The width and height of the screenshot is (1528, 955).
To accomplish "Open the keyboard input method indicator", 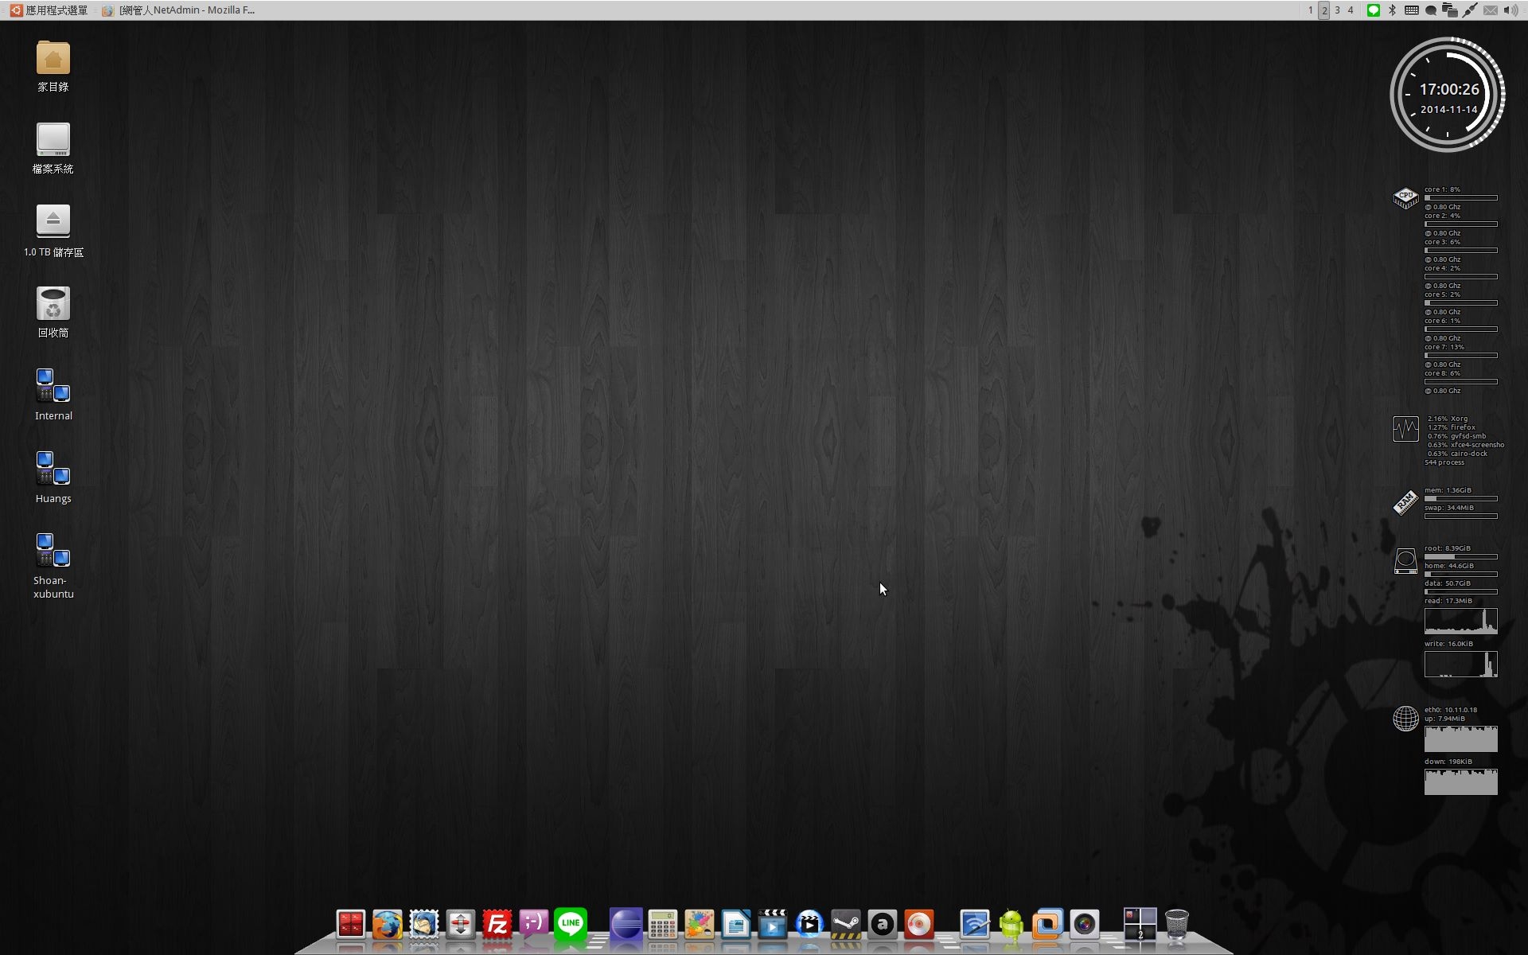I will pyautogui.click(x=1411, y=10).
